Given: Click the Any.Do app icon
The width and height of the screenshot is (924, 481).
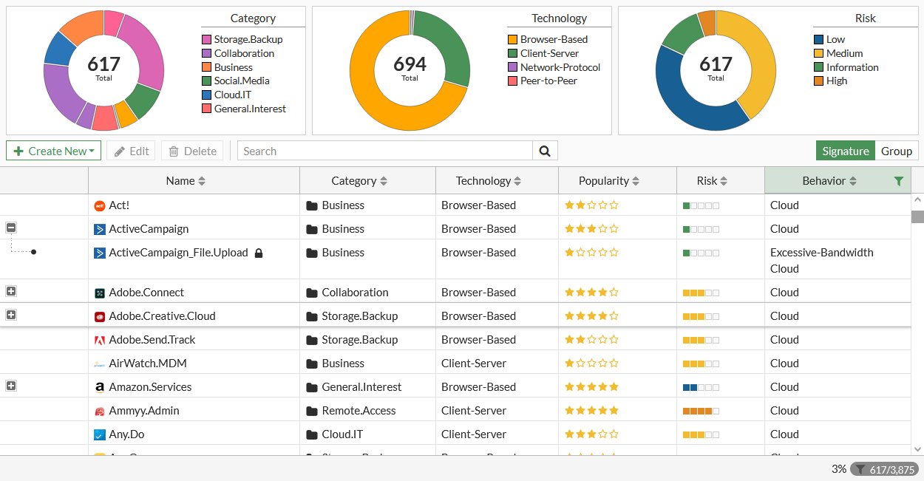Looking at the screenshot, I should [x=100, y=434].
